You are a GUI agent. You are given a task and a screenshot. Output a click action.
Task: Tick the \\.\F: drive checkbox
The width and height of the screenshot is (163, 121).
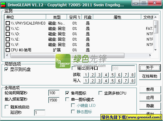point(8,44)
